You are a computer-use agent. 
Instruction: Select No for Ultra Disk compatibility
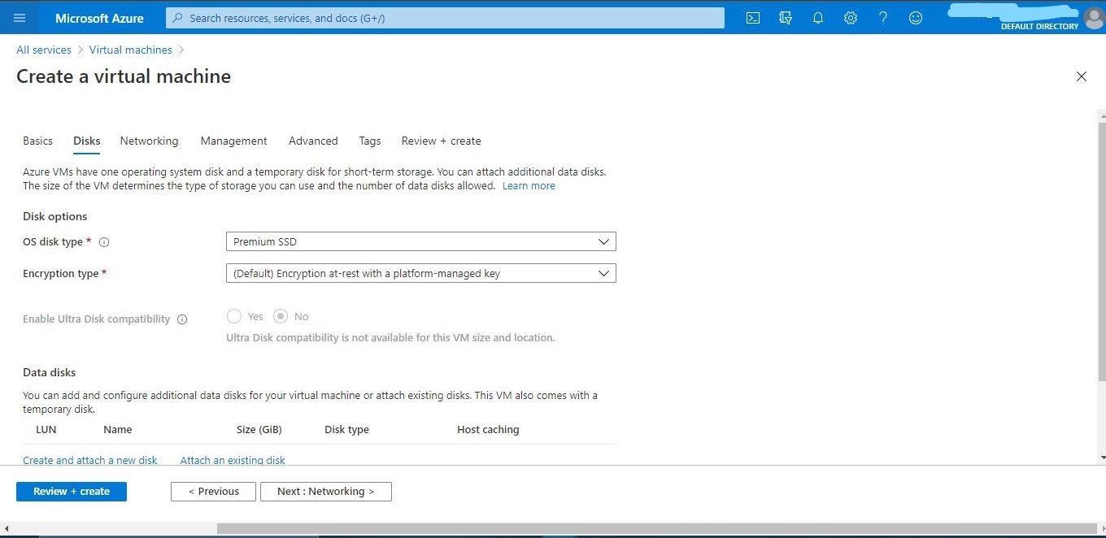pyautogui.click(x=281, y=316)
